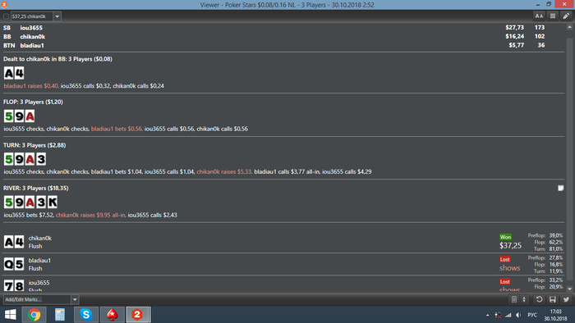
Task: Click the РУС language indicator
Action: click(532, 315)
